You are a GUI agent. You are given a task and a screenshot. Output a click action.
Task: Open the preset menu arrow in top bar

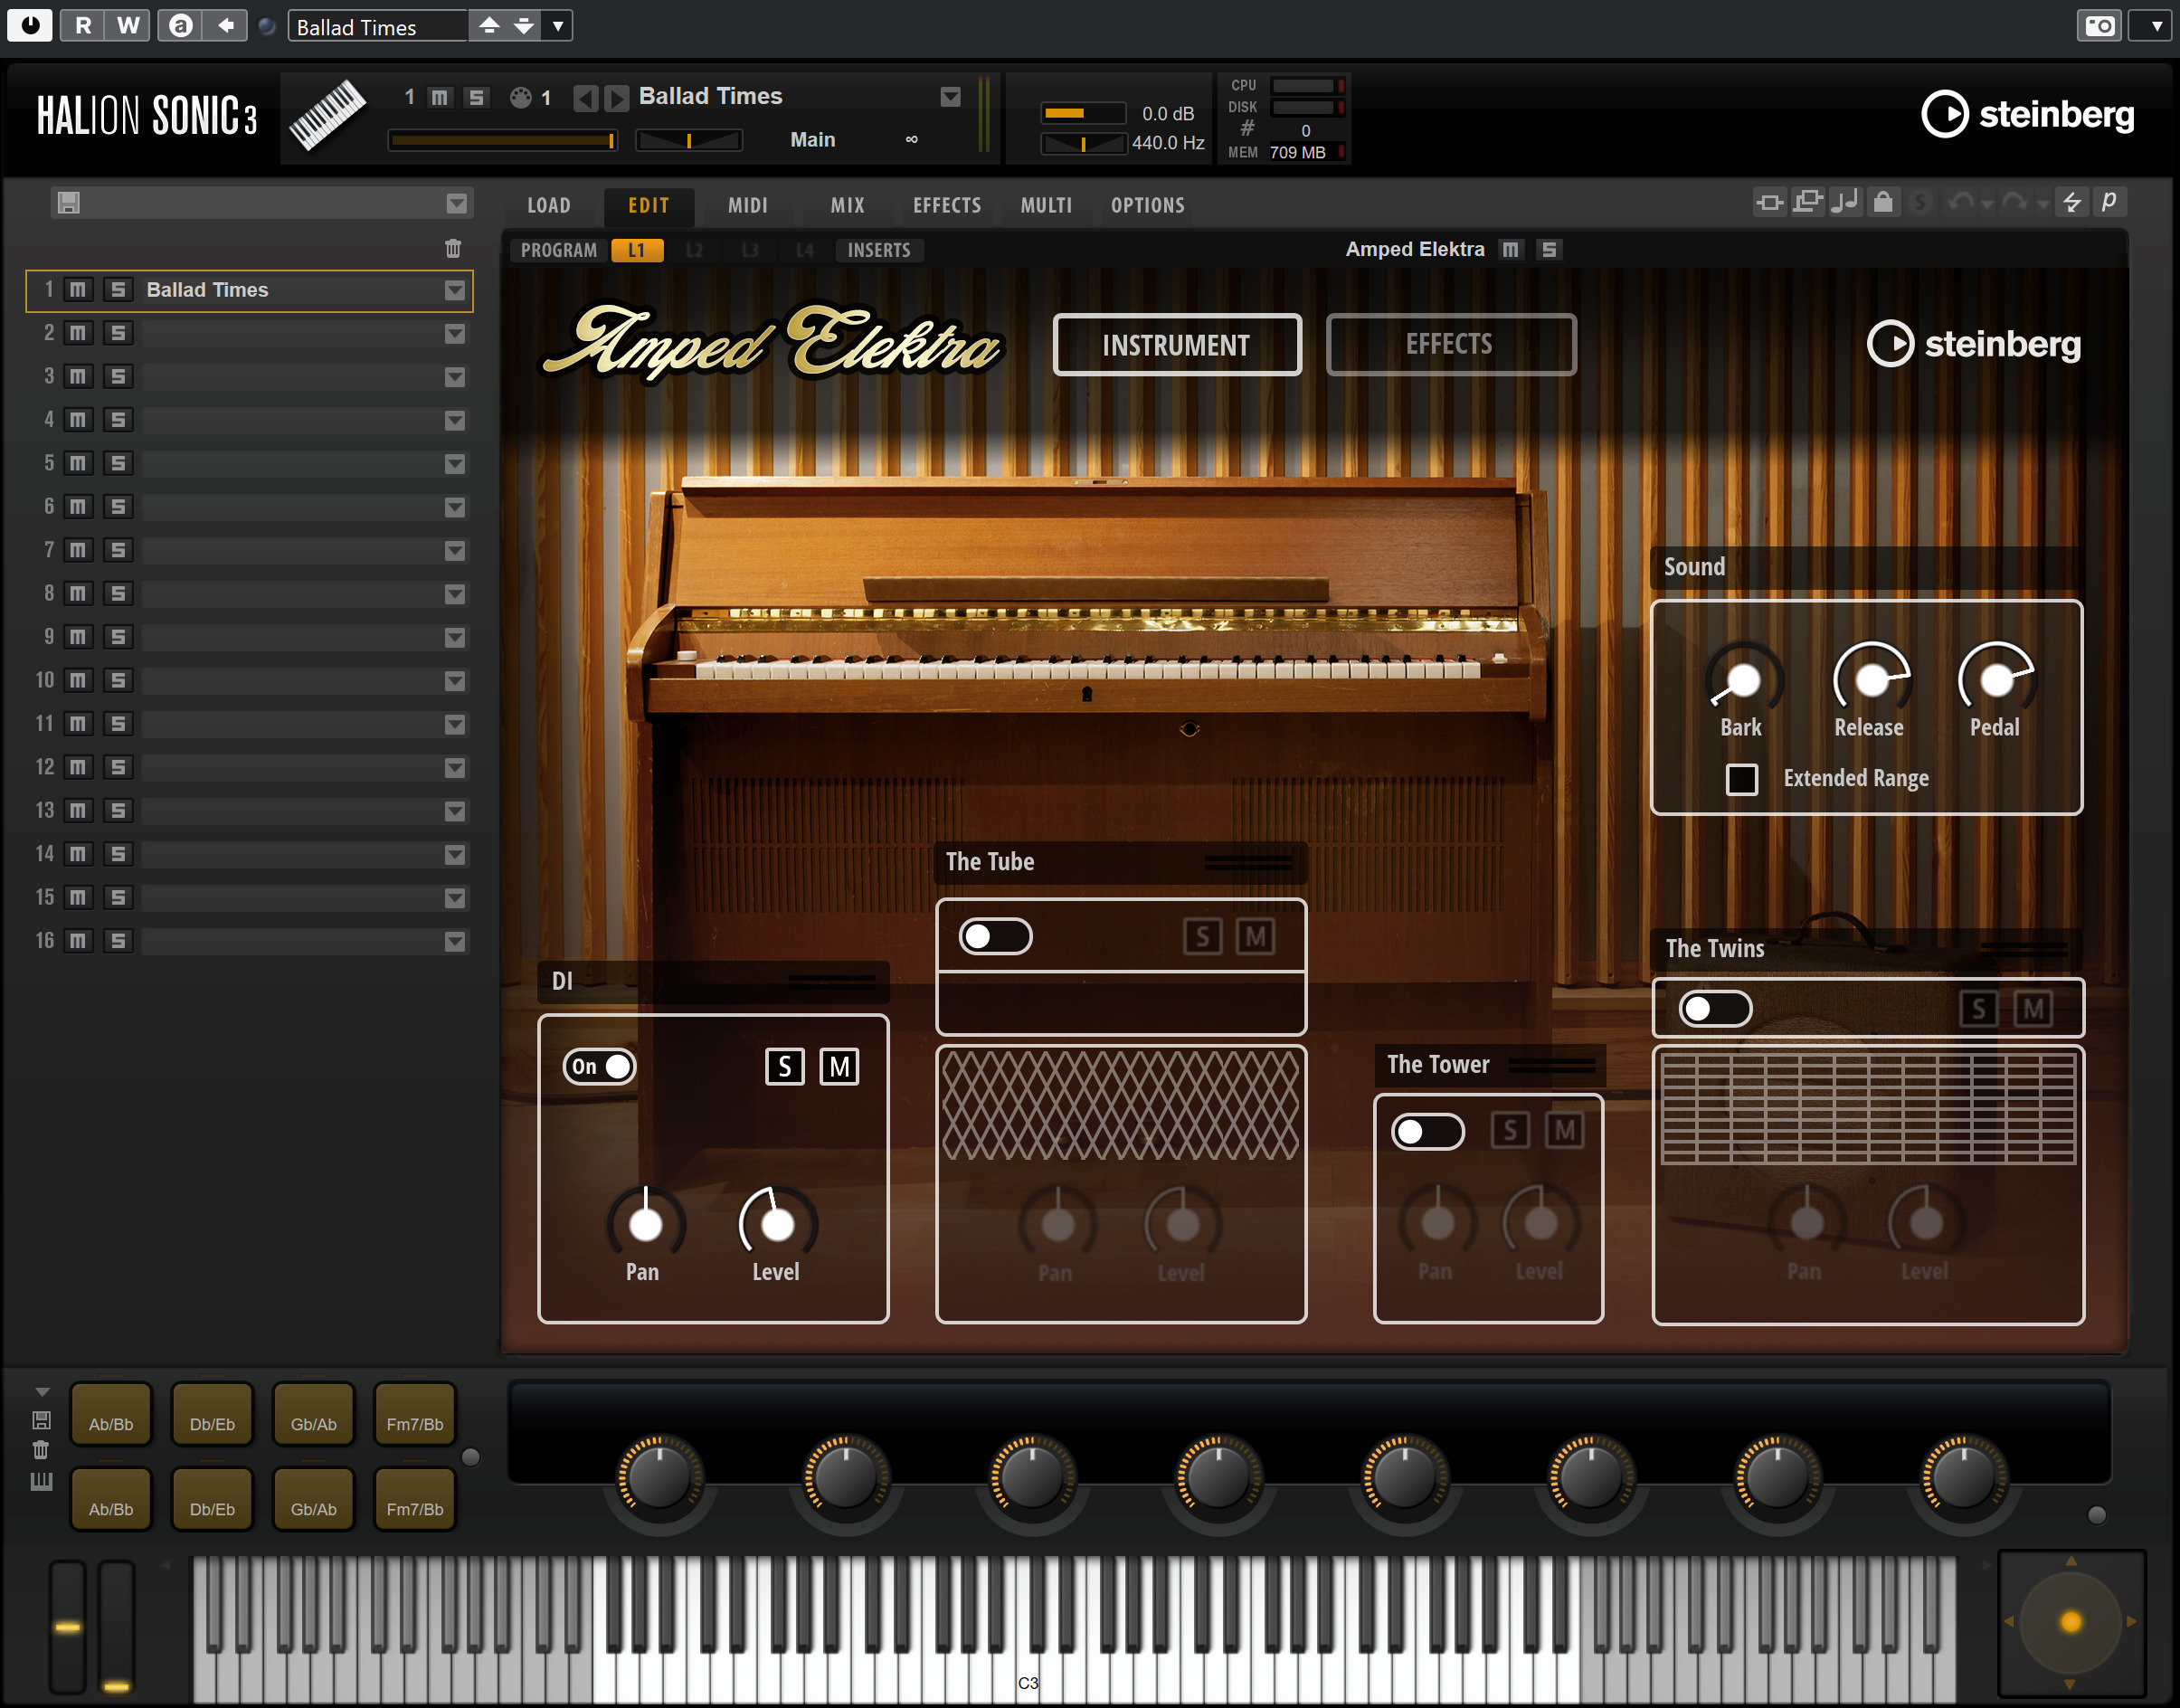(558, 26)
